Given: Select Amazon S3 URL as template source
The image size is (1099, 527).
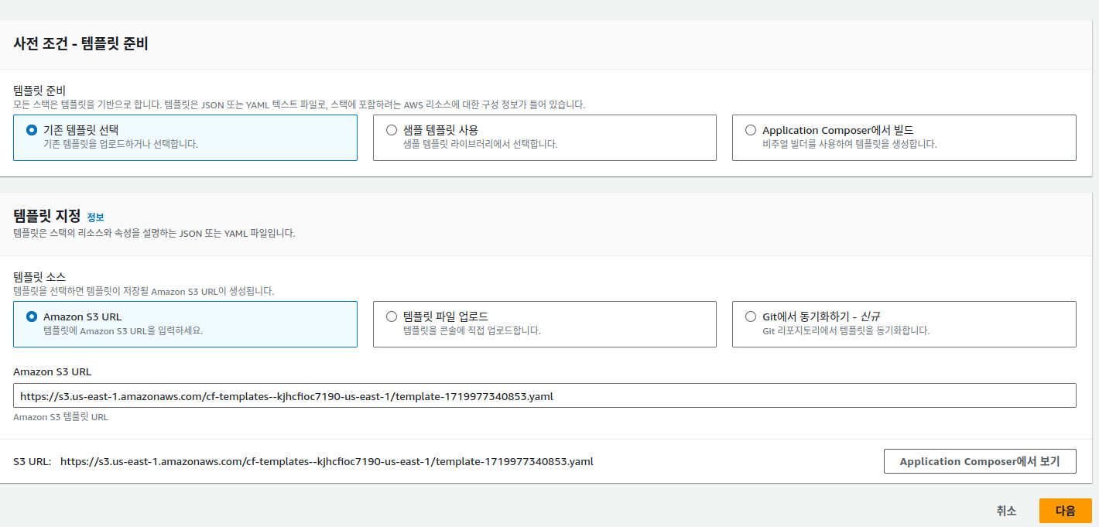Looking at the screenshot, I should click(32, 317).
